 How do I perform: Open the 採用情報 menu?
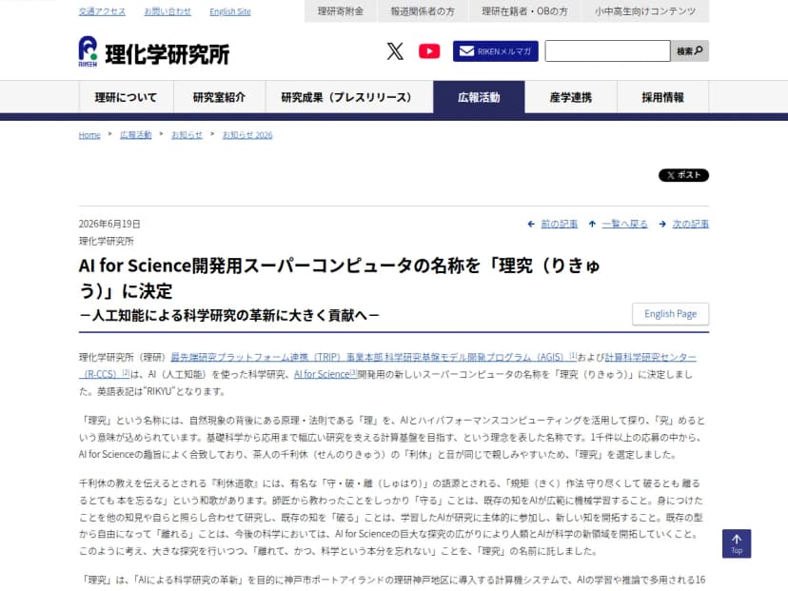tap(663, 97)
